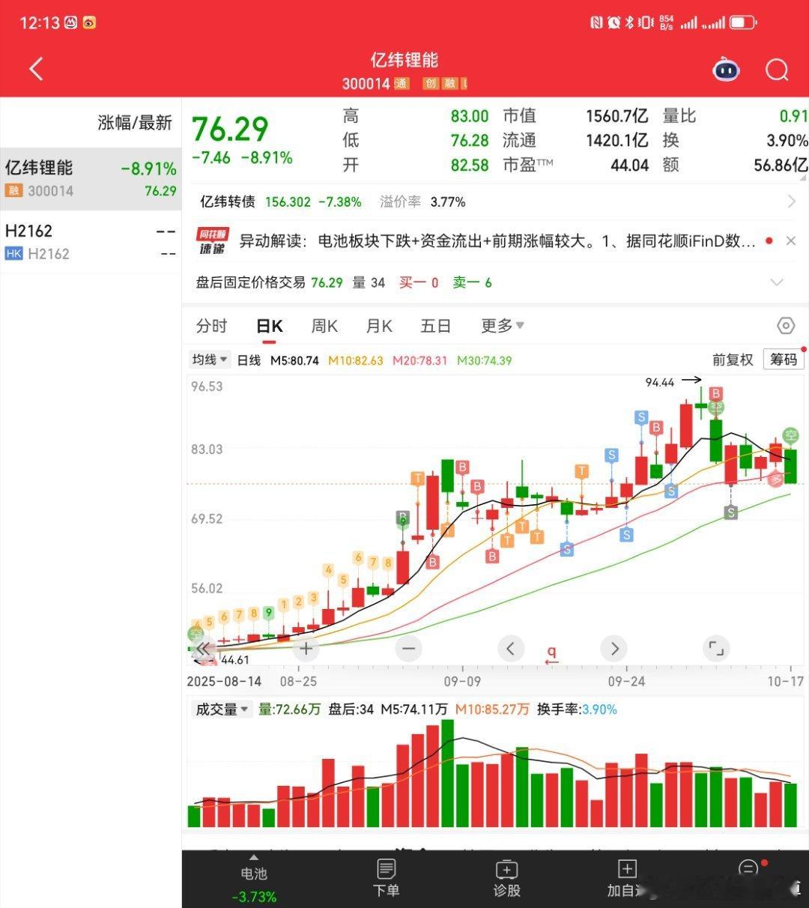
Task: Tap the tallest green volume bar
Action: point(447,773)
